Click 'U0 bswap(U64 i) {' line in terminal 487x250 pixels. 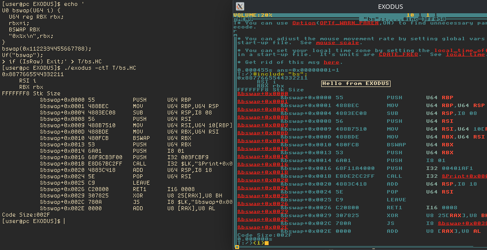click(31, 10)
